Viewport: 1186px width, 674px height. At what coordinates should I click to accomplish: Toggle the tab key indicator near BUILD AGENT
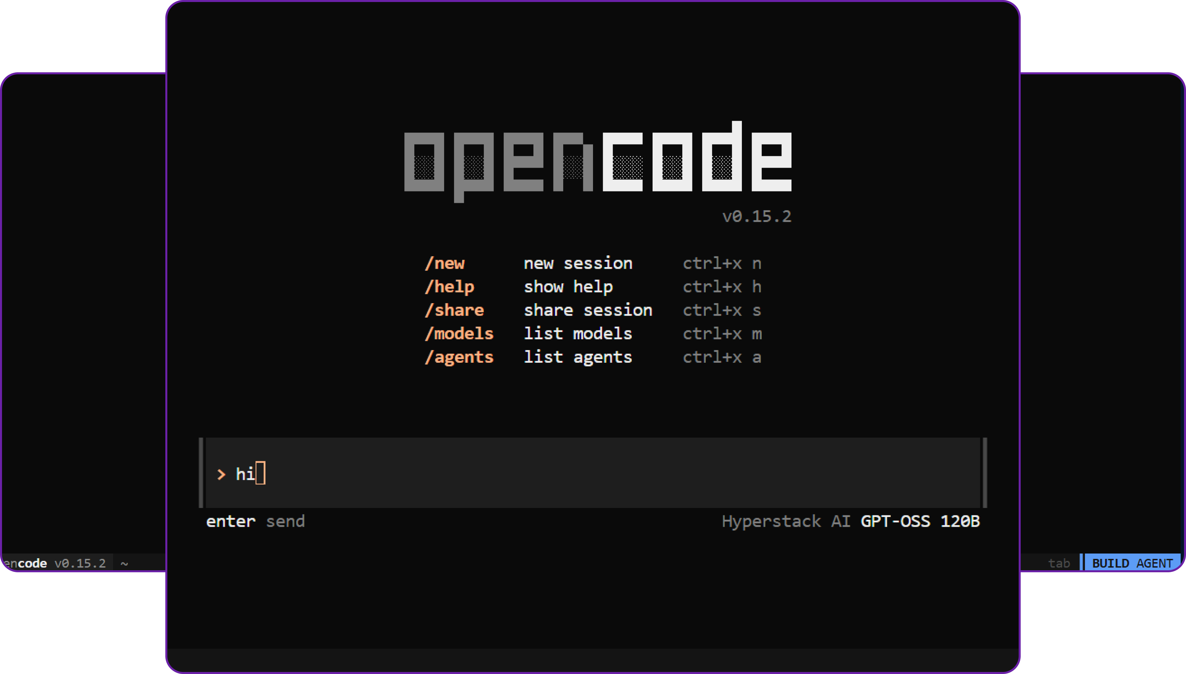pyautogui.click(x=1059, y=563)
